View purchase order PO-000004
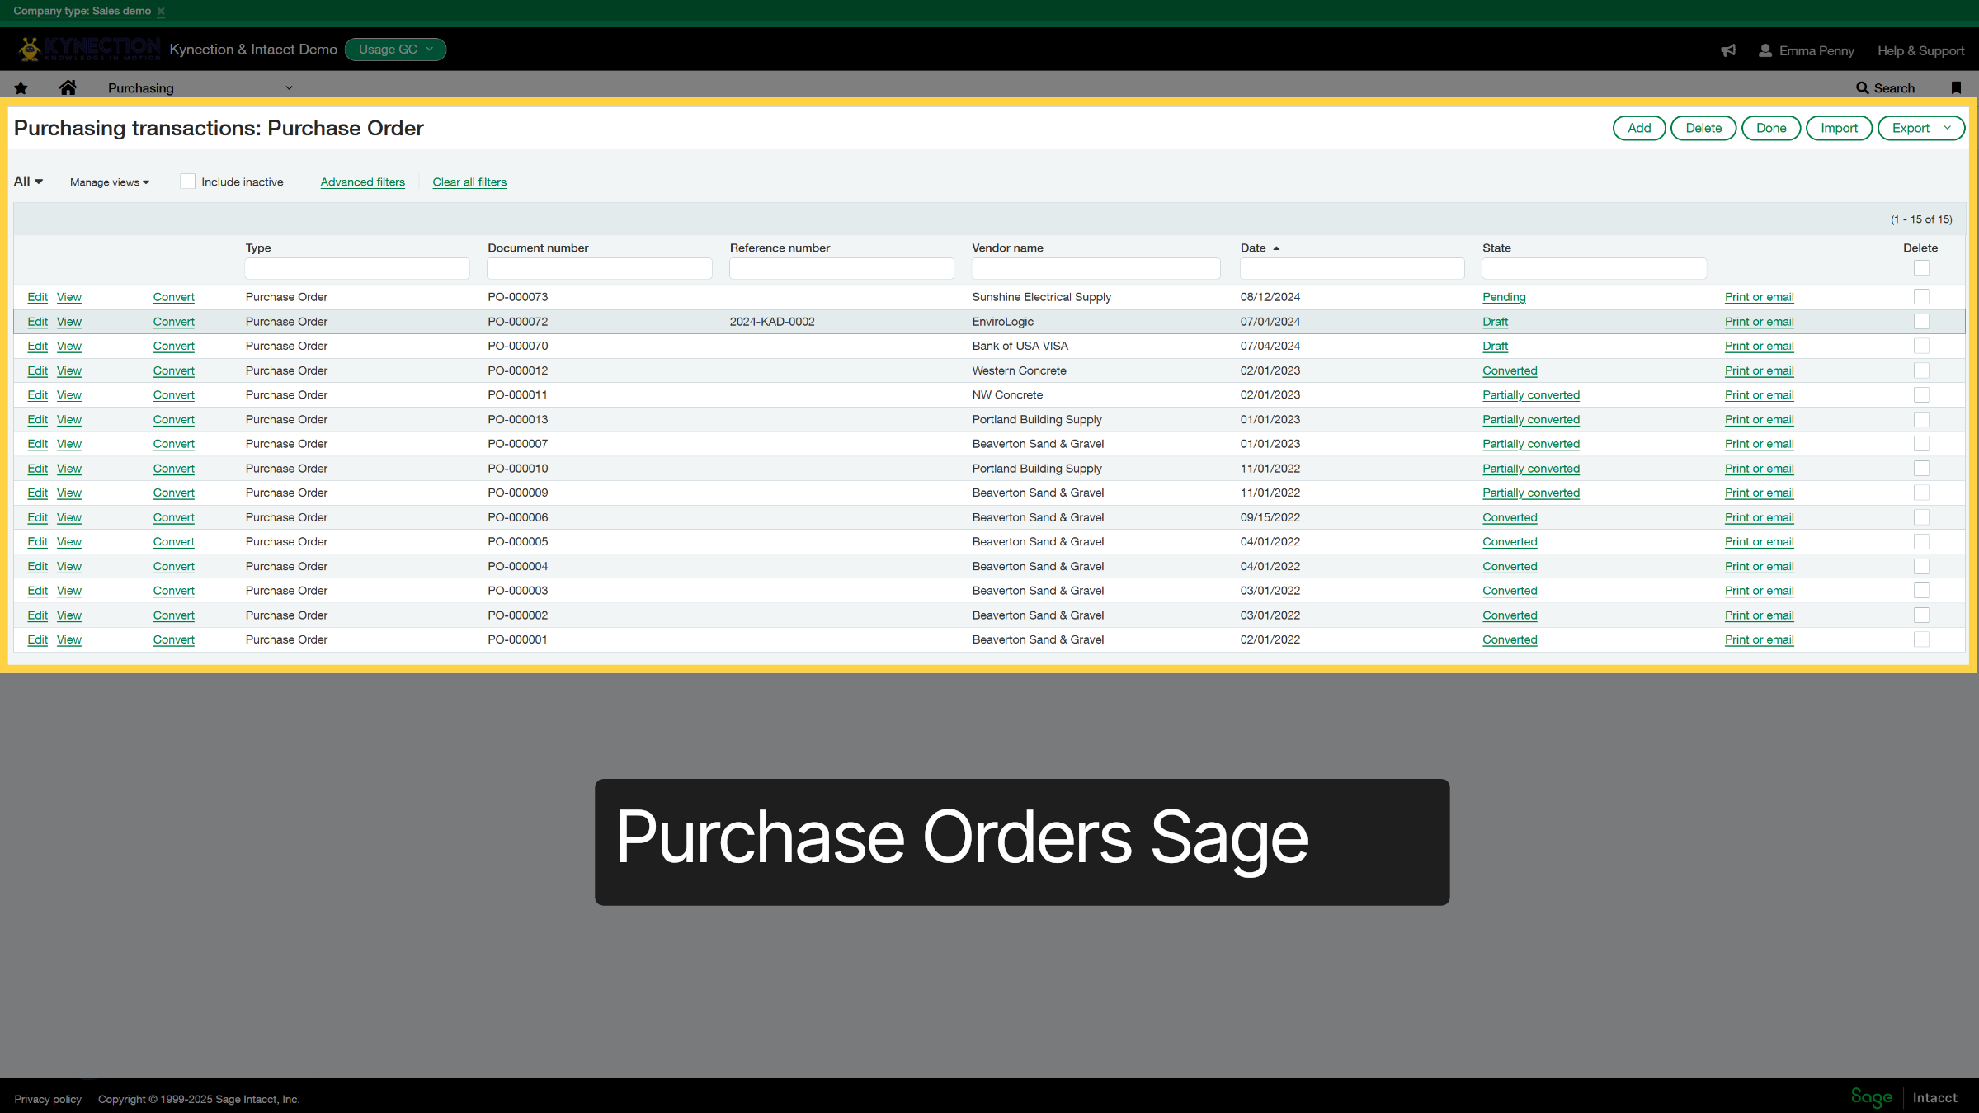 pyautogui.click(x=69, y=567)
